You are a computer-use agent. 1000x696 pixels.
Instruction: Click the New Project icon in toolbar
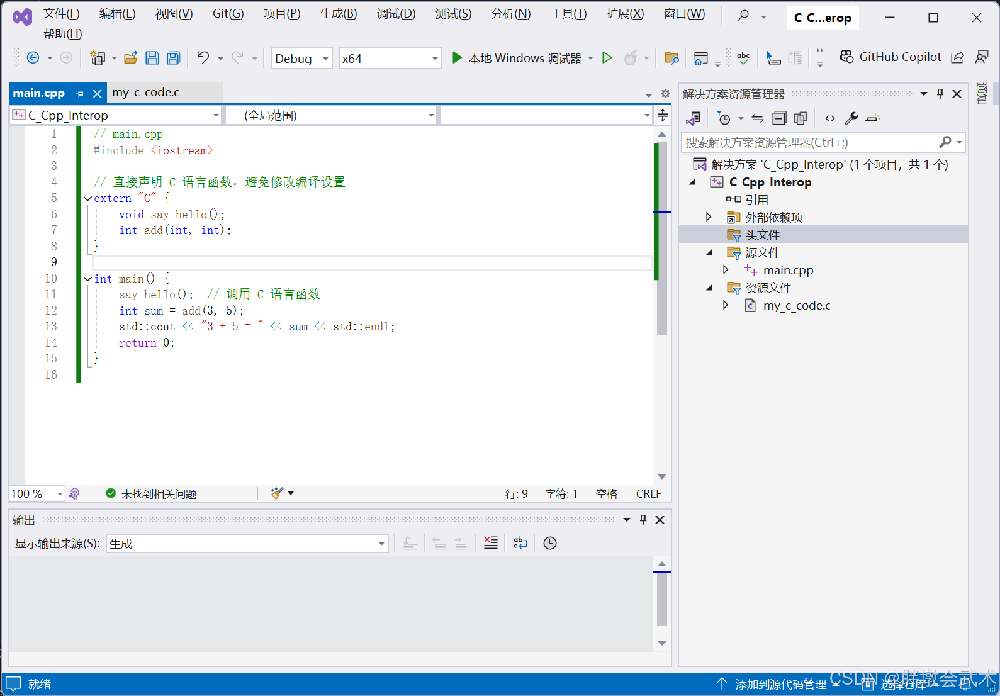coord(97,59)
